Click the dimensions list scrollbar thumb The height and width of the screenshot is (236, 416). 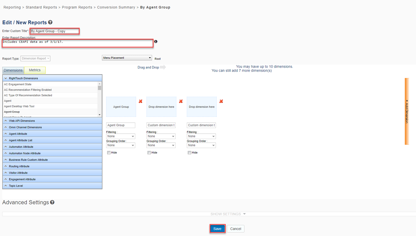[x=99, y=88]
